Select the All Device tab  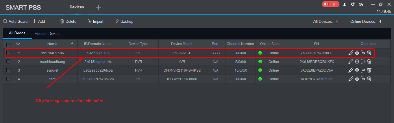[17, 33]
